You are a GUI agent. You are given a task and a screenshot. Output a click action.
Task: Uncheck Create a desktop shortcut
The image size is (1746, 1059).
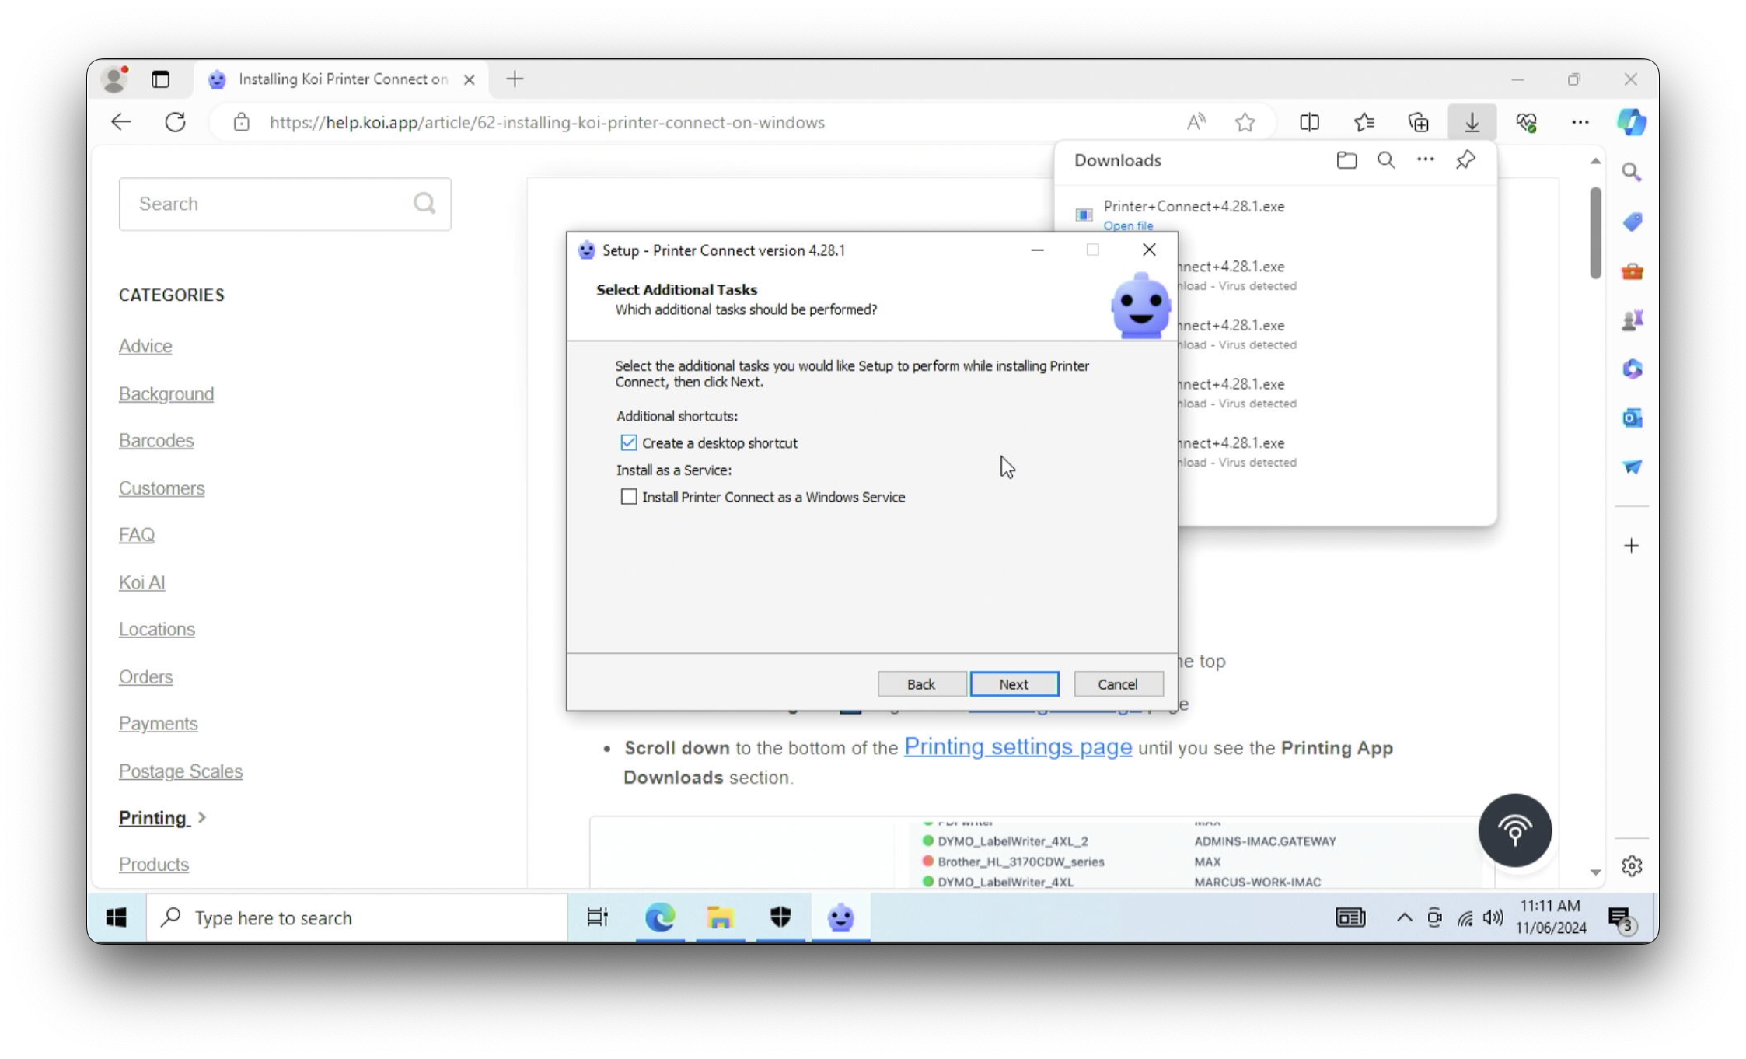coord(629,443)
